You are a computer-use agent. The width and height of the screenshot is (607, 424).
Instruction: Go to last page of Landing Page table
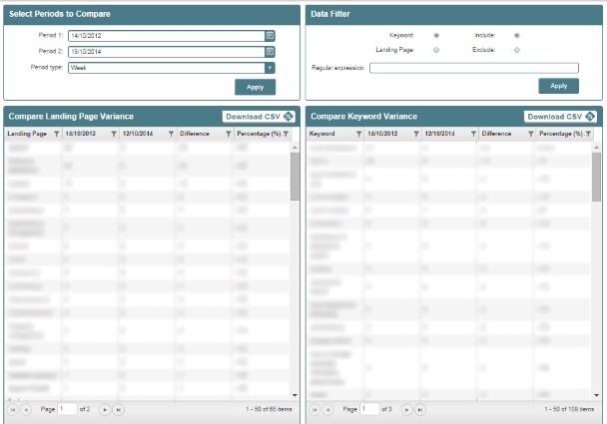tap(118, 410)
